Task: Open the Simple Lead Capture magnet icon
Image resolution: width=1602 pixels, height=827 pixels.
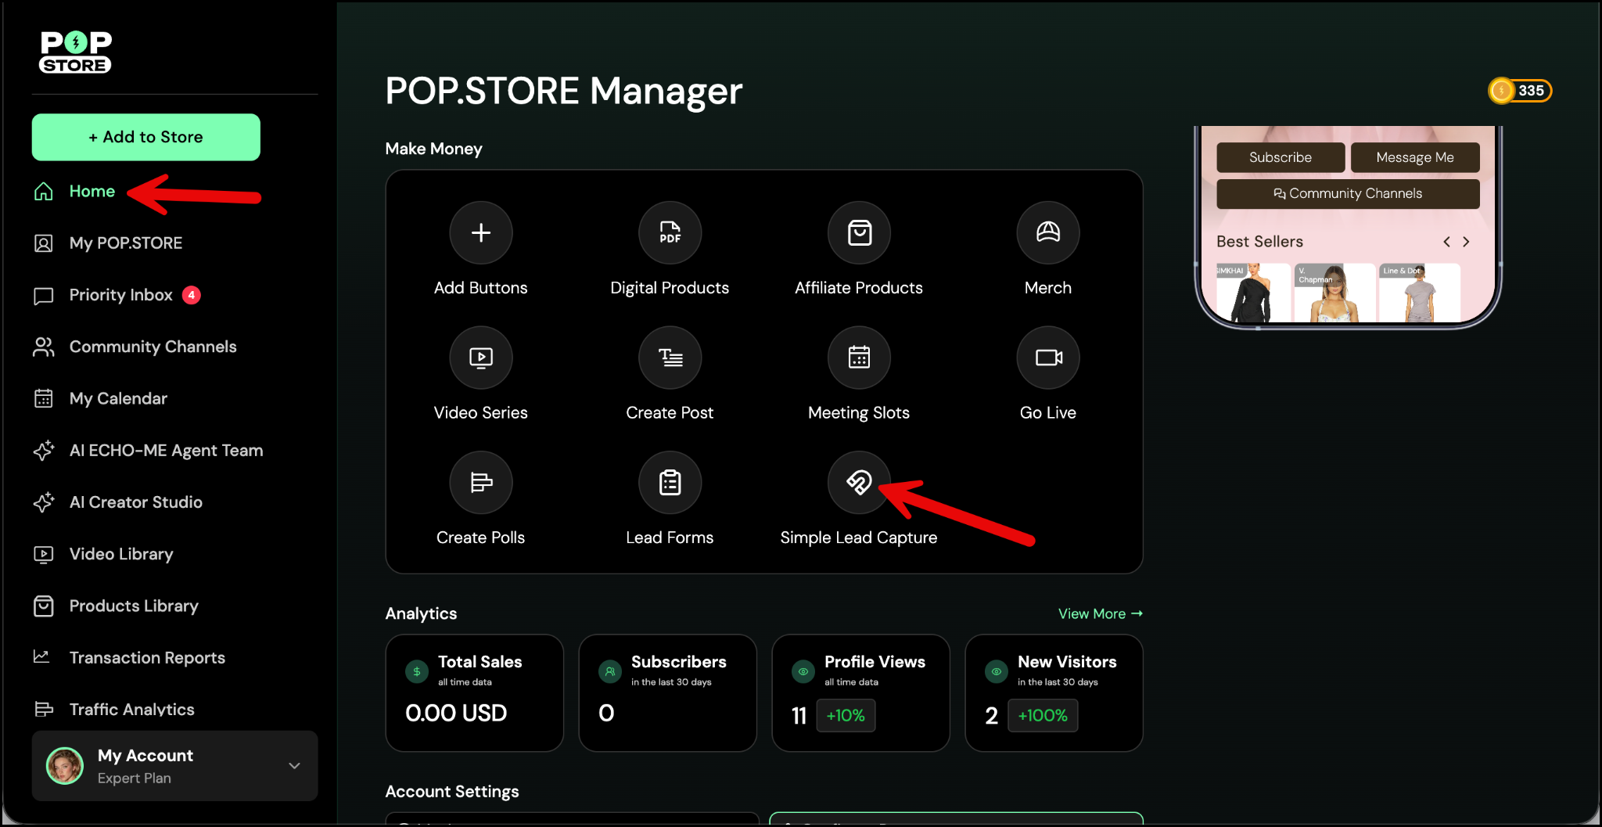Action: 859,483
